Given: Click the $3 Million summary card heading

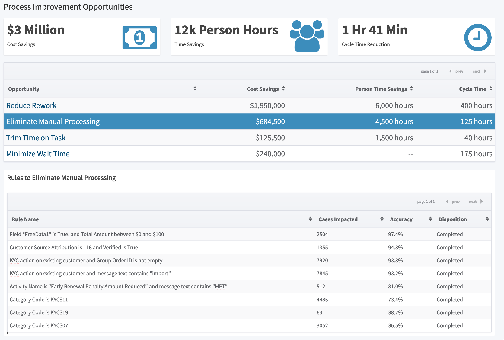Looking at the screenshot, I should [x=36, y=30].
